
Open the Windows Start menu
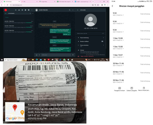point(2,60)
